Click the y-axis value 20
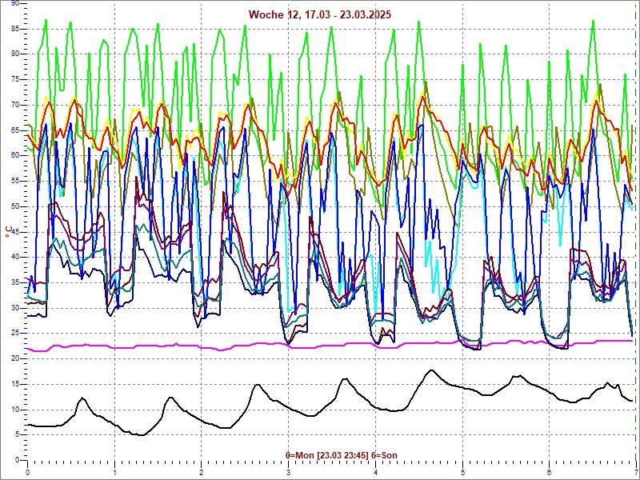Screen dimensions: 640x480 (x=14, y=358)
